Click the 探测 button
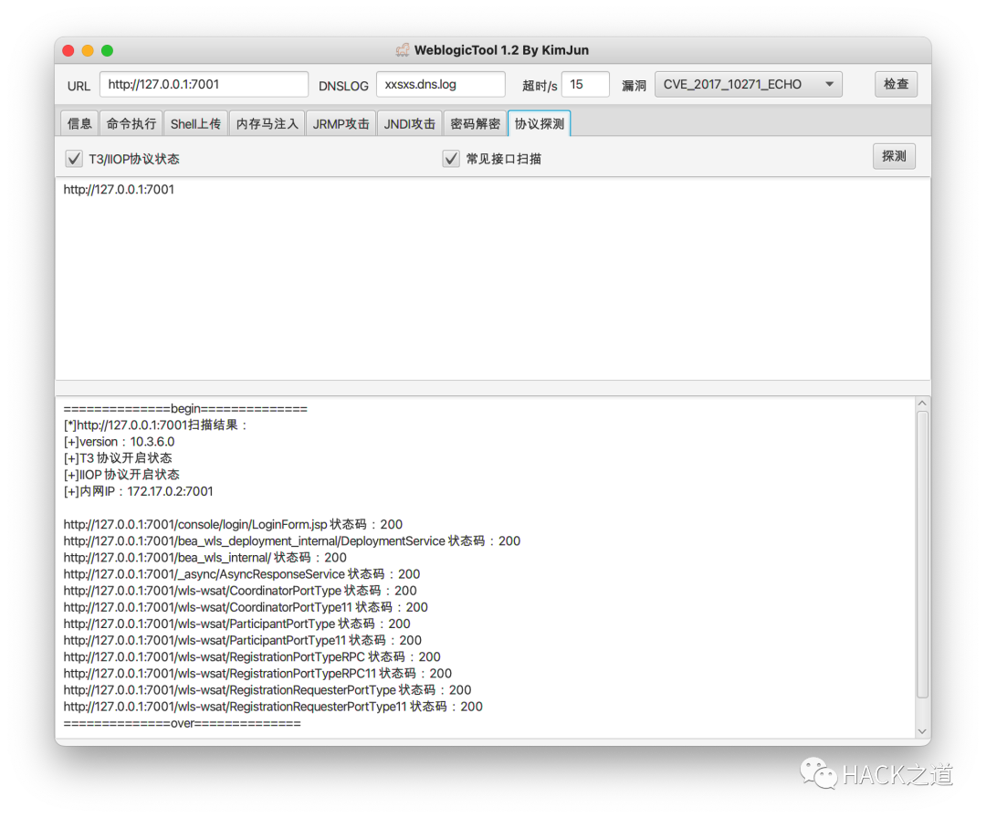Image resolution: width=986 pixels, height=818 pixels. click(x=894, y=156)
